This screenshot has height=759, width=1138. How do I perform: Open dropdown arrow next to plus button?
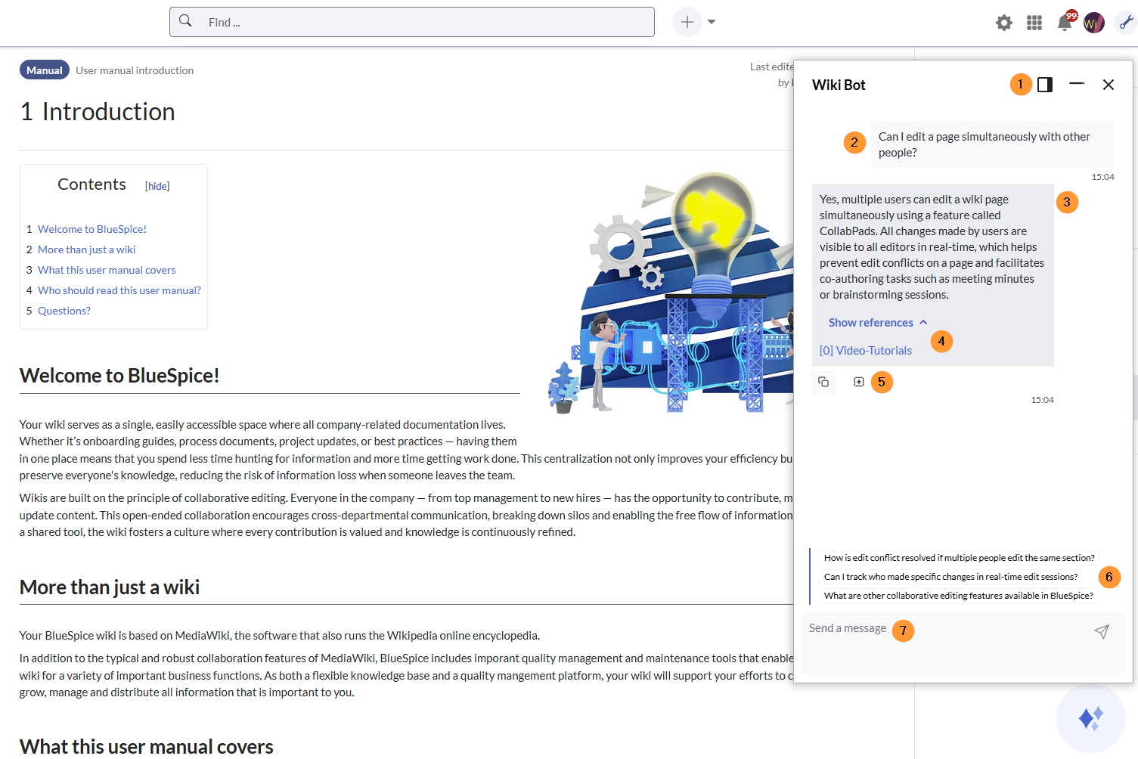[x=712, y=22]
